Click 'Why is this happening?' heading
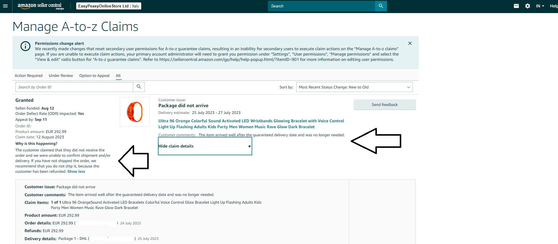The height and width of the screenshot is (244, 558). pos(36,144)
